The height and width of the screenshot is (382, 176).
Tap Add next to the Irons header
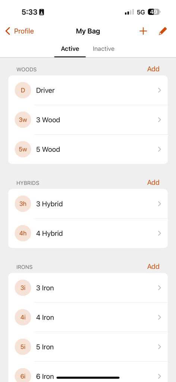(x=153, y=266)
